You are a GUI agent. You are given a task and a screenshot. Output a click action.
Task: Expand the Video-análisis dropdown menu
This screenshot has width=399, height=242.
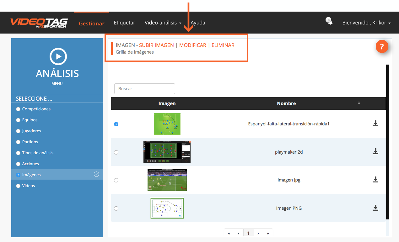coord(163,23)
